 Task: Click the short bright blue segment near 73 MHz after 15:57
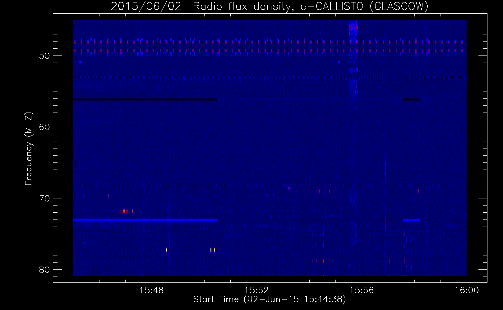click(411, 220)
